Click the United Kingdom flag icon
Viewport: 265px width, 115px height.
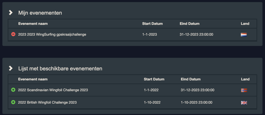pos(244,103)
